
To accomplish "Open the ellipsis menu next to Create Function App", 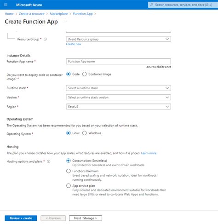I will pos(65,22).
